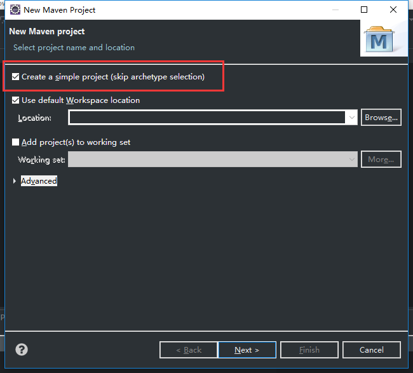Click inside the Location text field
The height and width of the screenshot is (373, 413).
[x=207, y=118]
